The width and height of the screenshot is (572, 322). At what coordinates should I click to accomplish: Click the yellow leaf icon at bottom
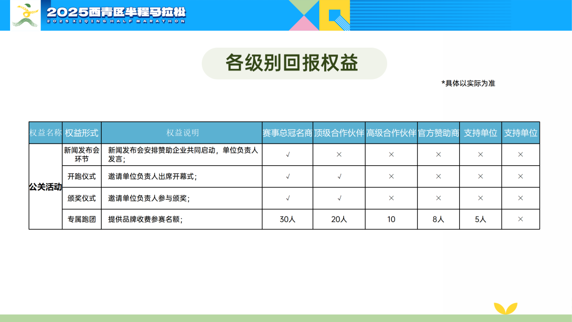(505, 308)
